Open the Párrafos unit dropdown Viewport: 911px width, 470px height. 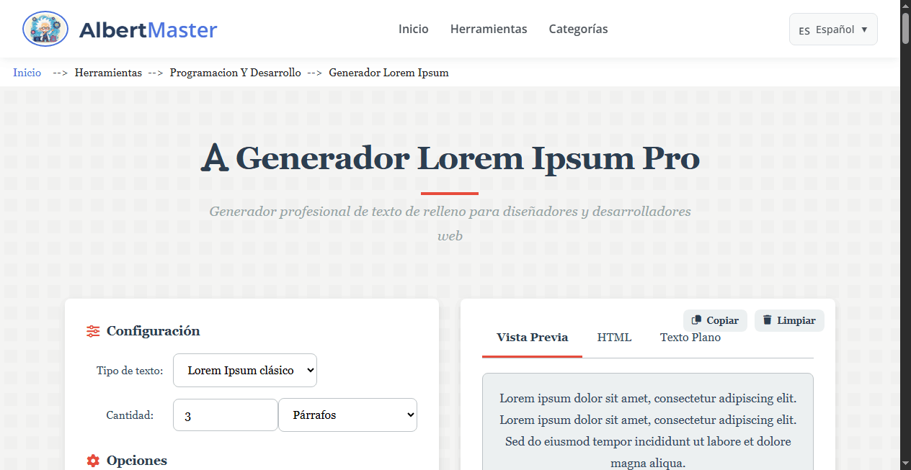tap(347, 415)
